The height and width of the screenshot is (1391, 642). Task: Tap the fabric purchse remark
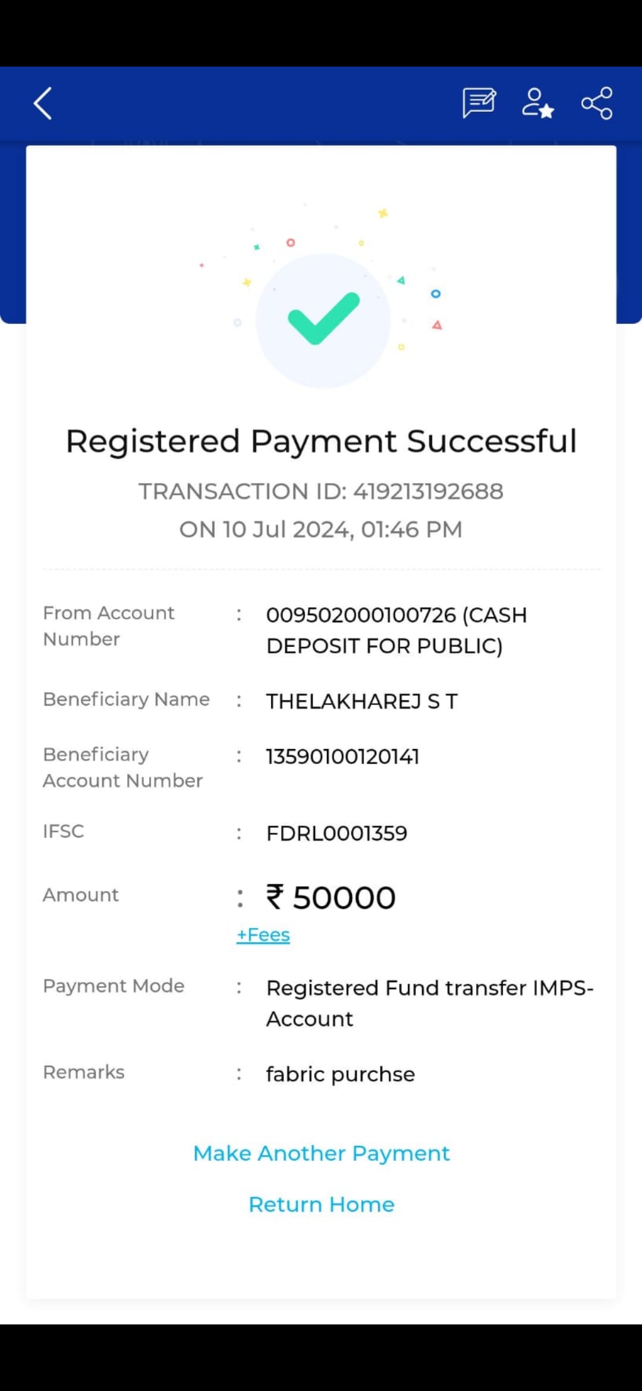coord(341,1075)
